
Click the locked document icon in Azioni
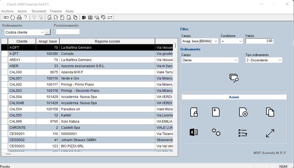[x=194, y=112]
